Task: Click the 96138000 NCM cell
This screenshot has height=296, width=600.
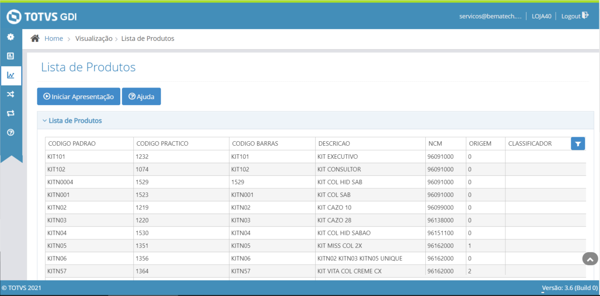Action: coord(446,221)
